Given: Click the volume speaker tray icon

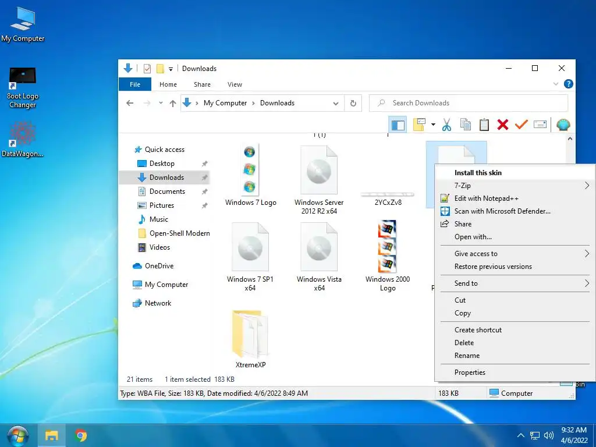Looking at the screenshot, I should (548, 435).
